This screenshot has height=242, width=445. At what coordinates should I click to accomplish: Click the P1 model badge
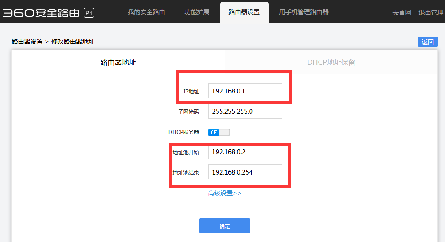(89, 13)
